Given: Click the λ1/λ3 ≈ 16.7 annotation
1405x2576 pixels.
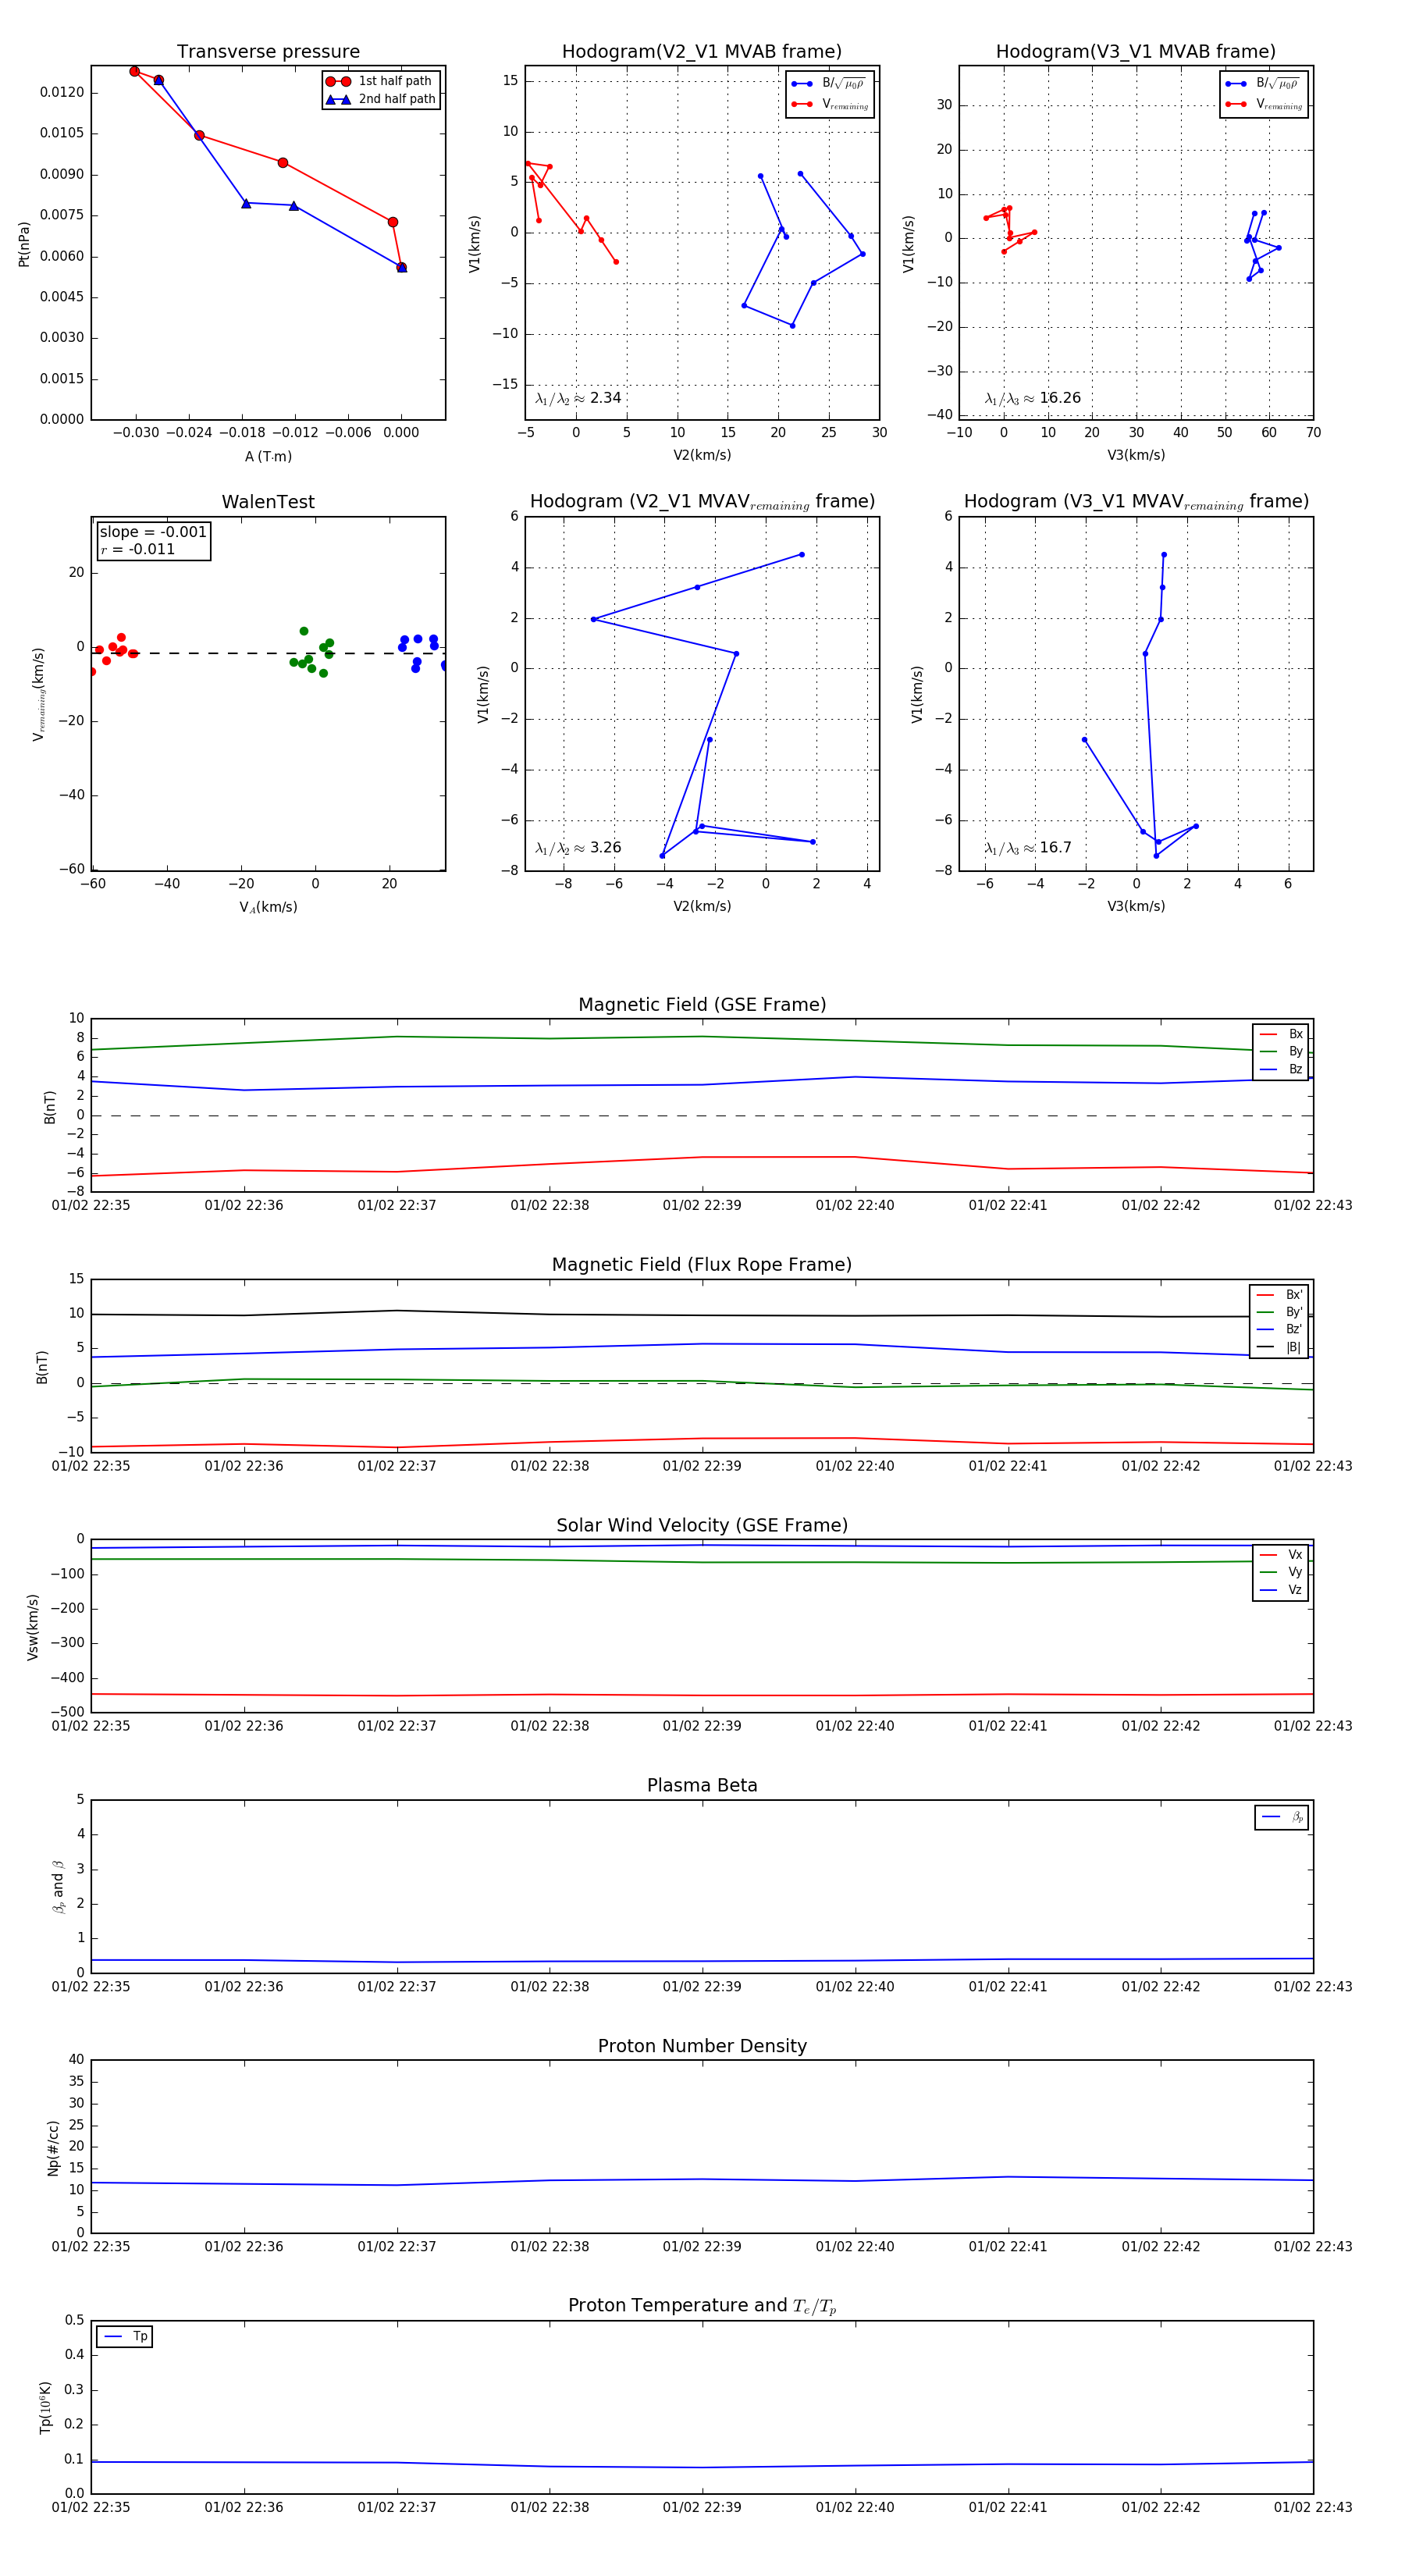Looking at the screenshot, I should click(x=1027, y=848).
